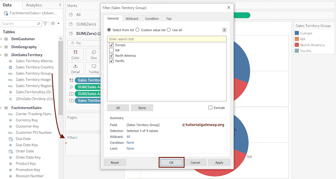
Task: Click the DimCustomer table icon
Action: (6, 39)
